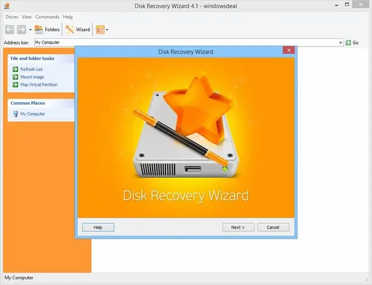Viewport: 372px width, 285px height.
Task: Open My Computer link in Common Places
Action: click(33, 114)
